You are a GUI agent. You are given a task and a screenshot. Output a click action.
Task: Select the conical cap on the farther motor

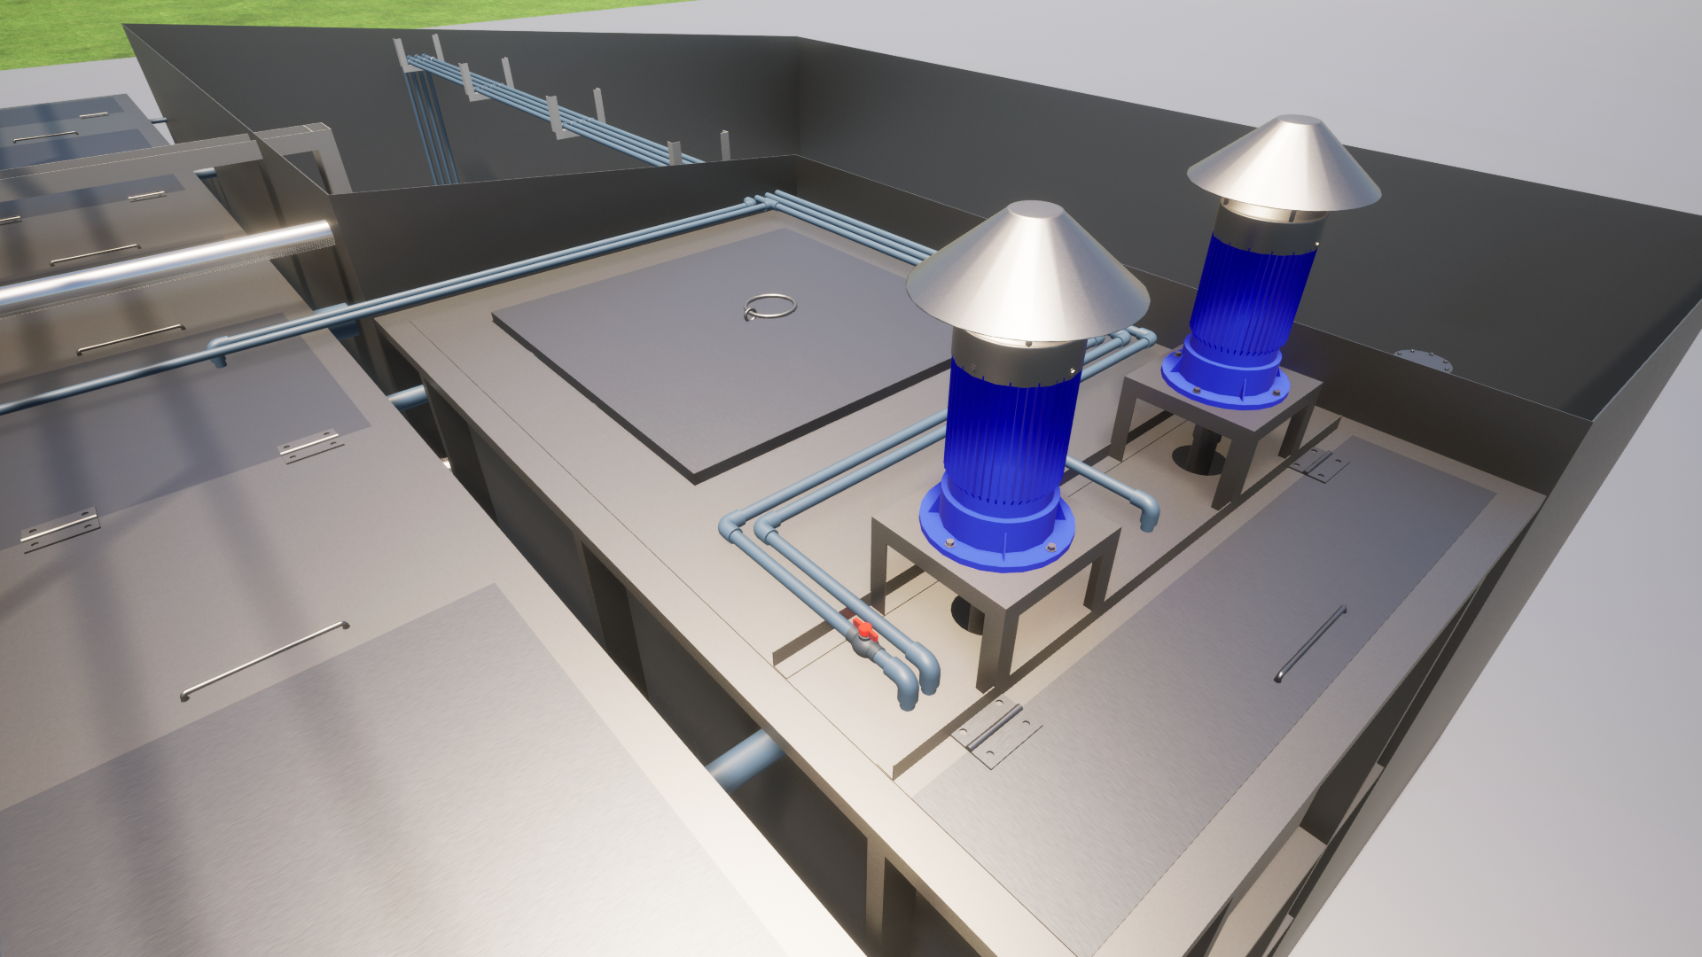pyautogui.click(x=1284, y=166)
